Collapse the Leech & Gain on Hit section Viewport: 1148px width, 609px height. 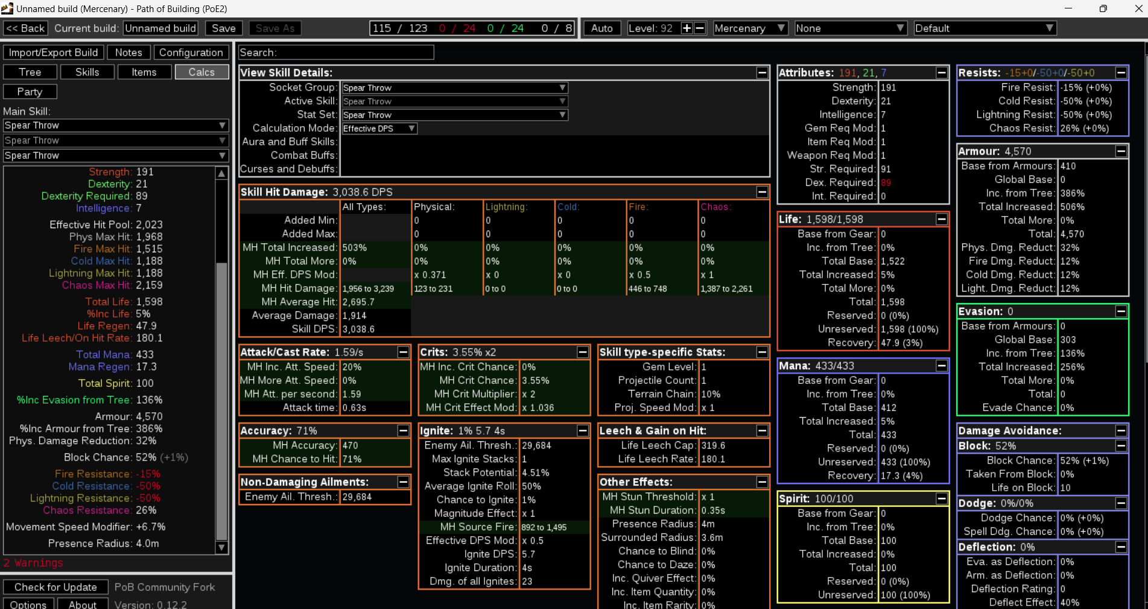pos(763,430)
